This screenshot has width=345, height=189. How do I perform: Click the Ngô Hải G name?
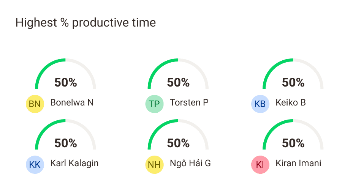[x=190, y=163]
